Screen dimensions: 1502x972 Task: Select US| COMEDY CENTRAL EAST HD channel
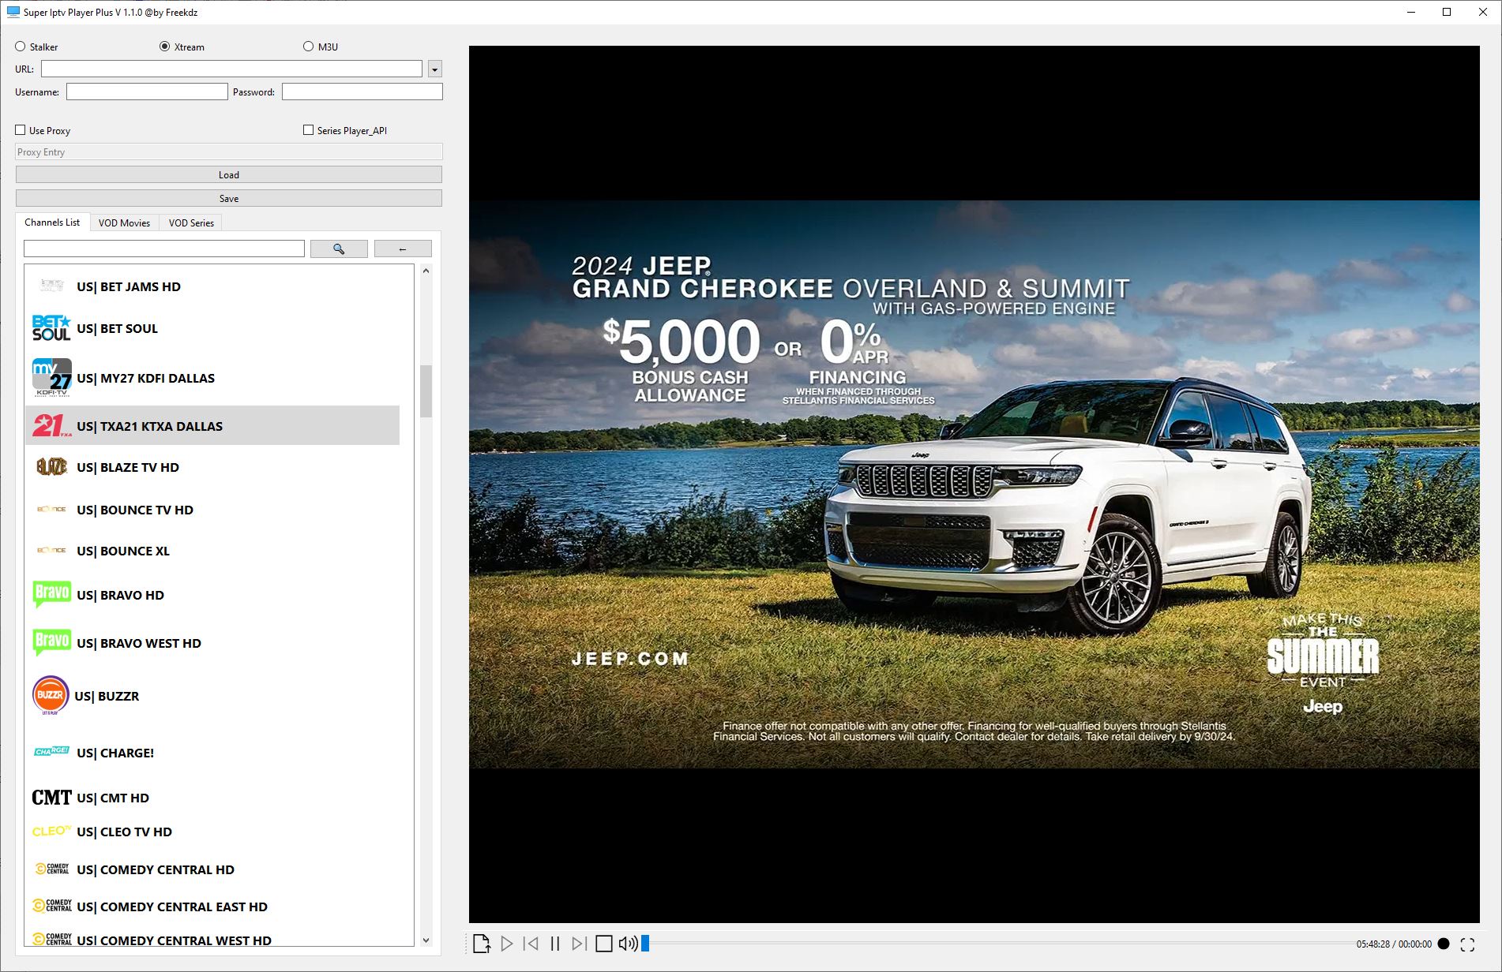point(212,907)
